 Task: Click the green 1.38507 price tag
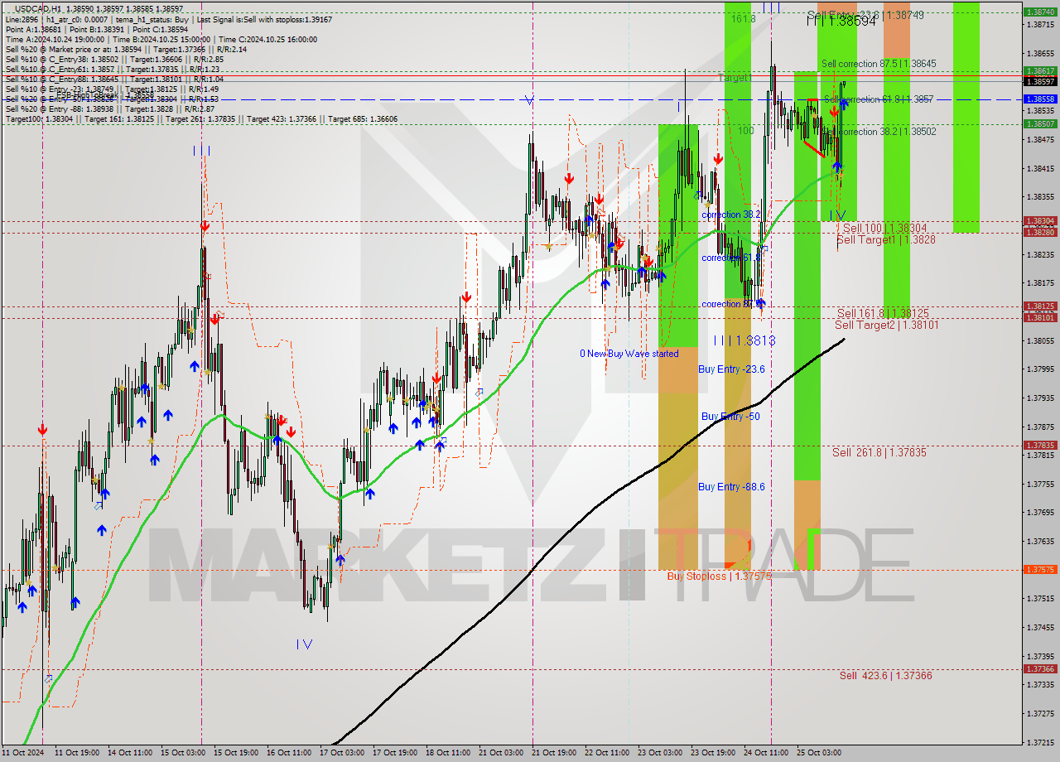point(1039,123)
